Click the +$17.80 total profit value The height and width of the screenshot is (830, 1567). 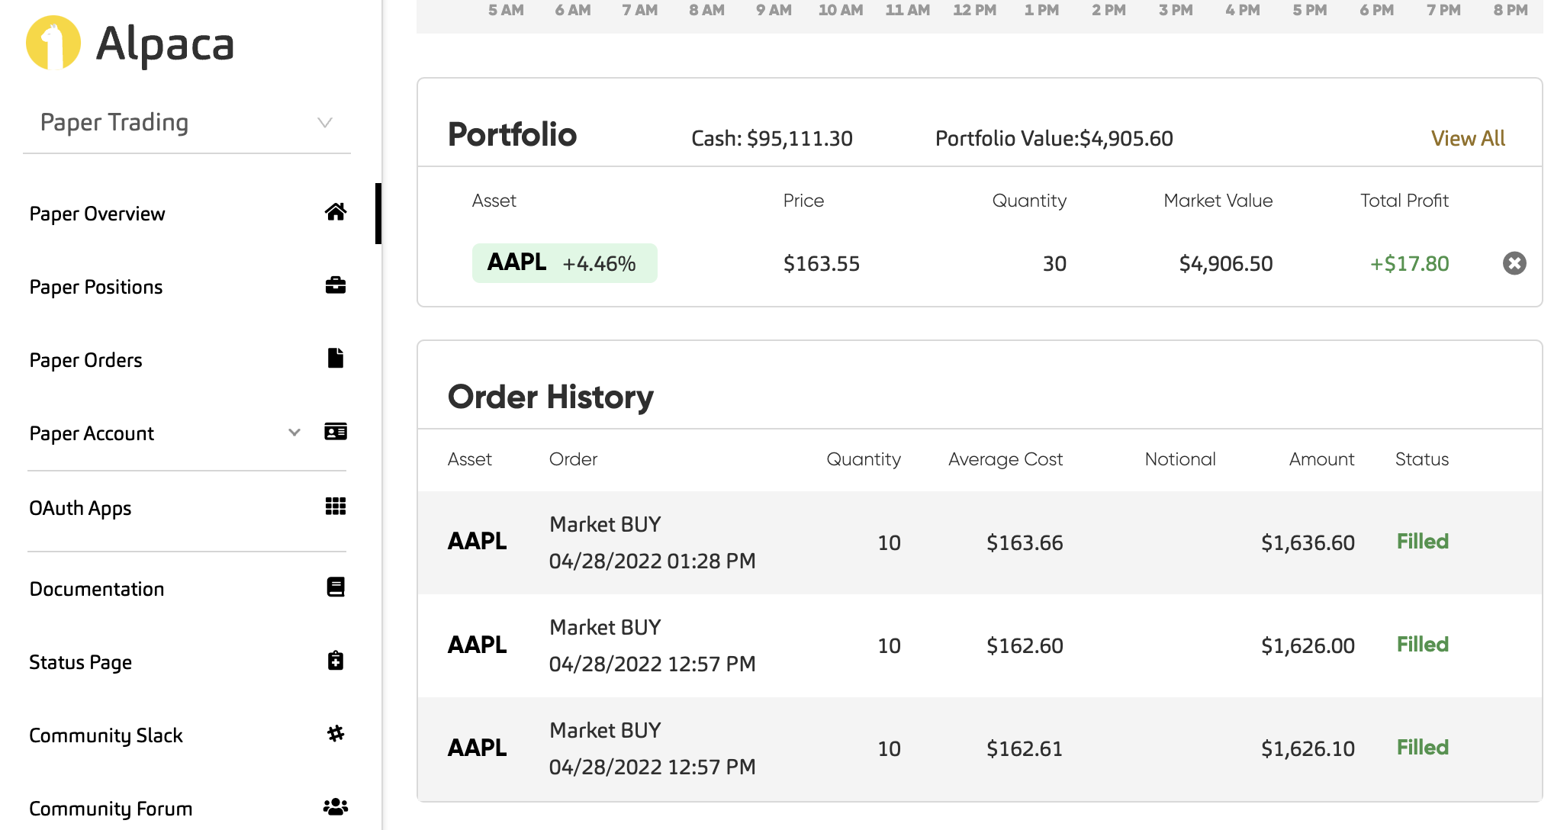1409,264
